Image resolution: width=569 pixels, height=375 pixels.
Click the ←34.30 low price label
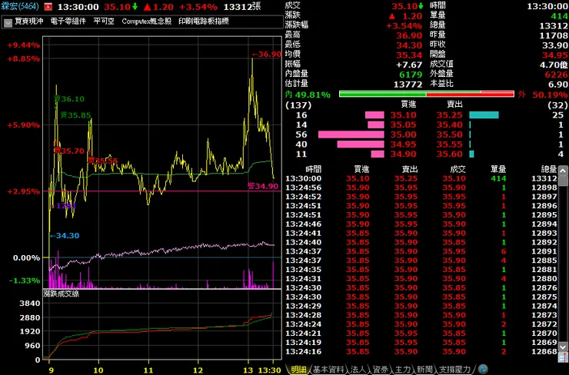[x=65, y=236]
